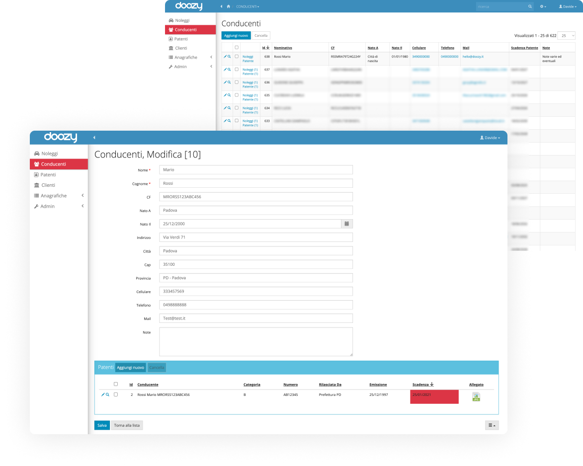Viewport: 583px width, 466px height.
Task: Open the CONDUCENTI breadcrumb dropdown
Action: [248, 6]
